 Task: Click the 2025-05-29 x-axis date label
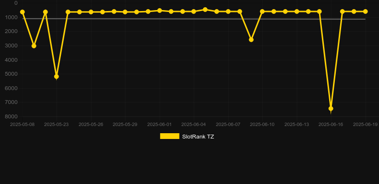point(125,125)
